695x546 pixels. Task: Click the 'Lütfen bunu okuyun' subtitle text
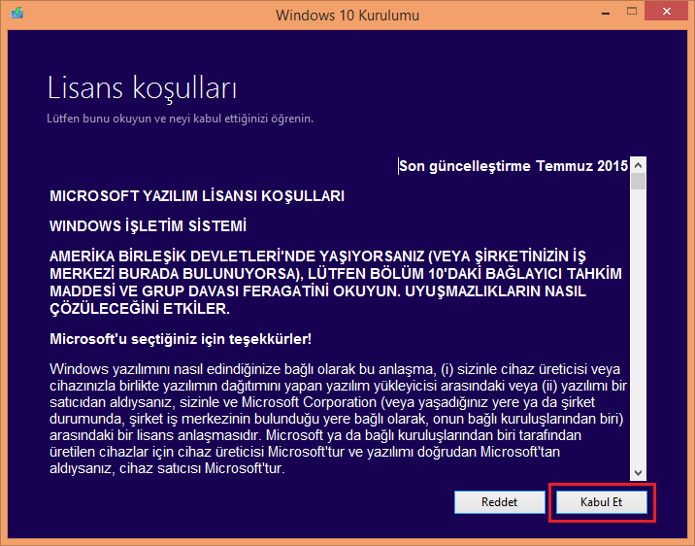180,119
